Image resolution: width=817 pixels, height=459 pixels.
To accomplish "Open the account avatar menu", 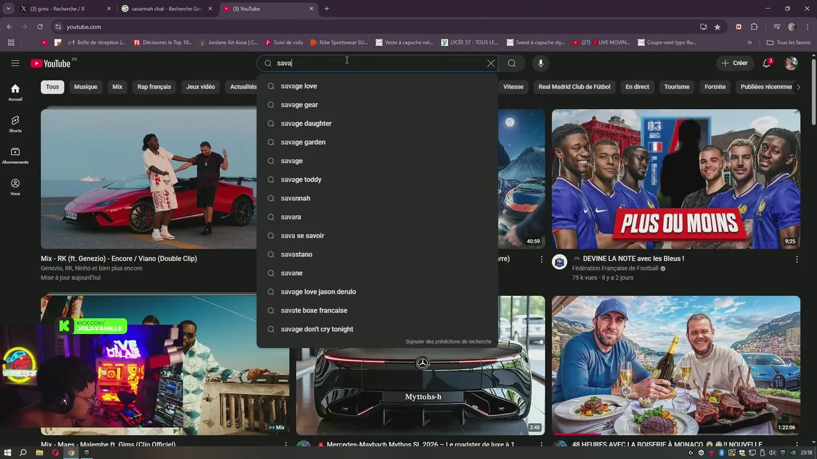I will [791, 63].
